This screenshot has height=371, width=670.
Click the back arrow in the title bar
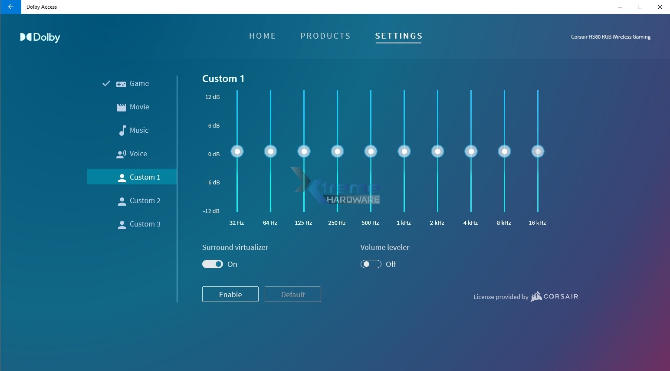coord(10,7)
